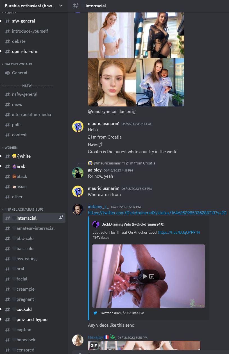229x354 pixels.
Task: Select the polls channel
Action: 34,125
